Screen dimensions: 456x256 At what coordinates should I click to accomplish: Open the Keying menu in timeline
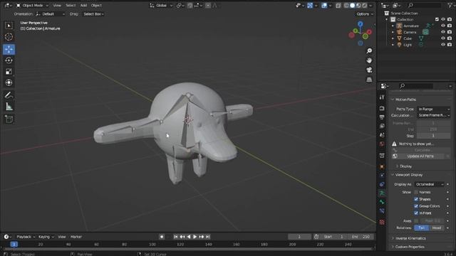coord(46,237)
